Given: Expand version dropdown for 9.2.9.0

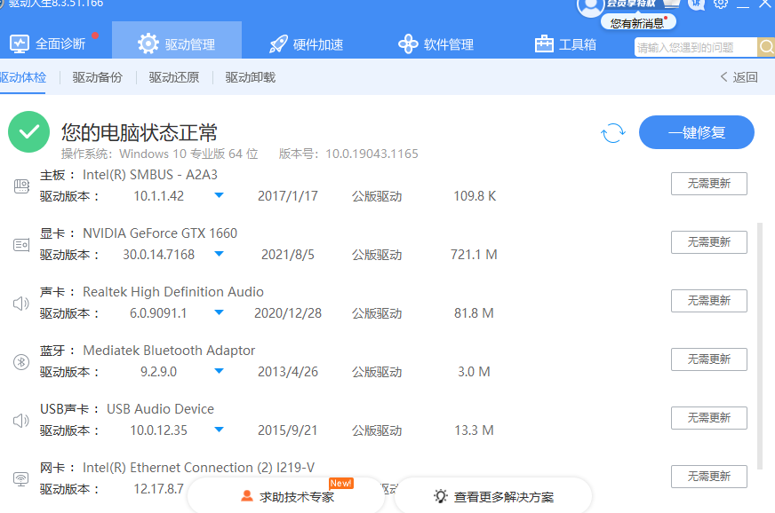Looking at the screenshot, I should click(x=219, y=371).
